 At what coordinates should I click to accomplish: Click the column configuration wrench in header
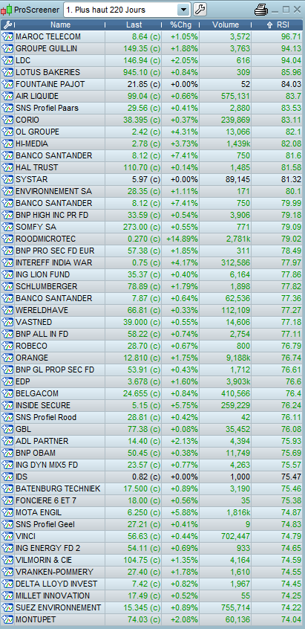[7, 25]
